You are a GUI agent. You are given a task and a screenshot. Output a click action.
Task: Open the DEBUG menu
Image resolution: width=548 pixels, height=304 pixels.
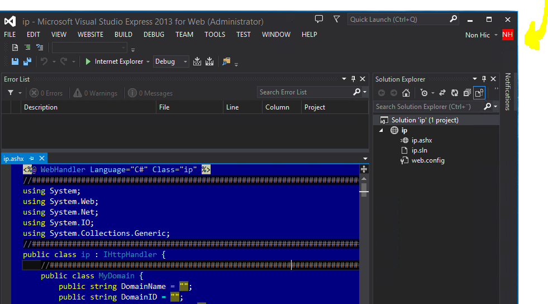[154, 35]
